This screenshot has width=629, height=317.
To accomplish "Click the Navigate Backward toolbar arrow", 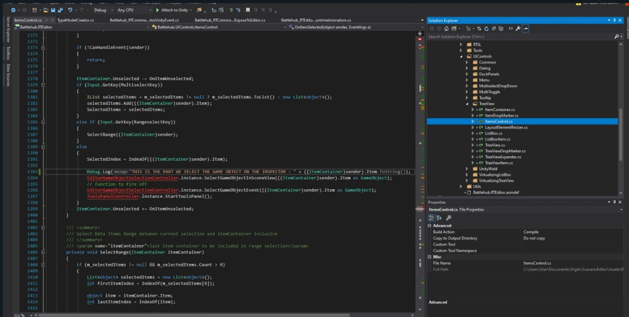I will [x=13, y=10].
